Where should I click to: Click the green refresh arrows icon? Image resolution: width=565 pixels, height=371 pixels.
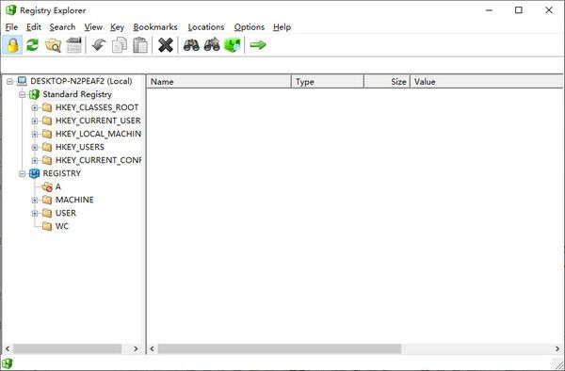coord(32,45)
